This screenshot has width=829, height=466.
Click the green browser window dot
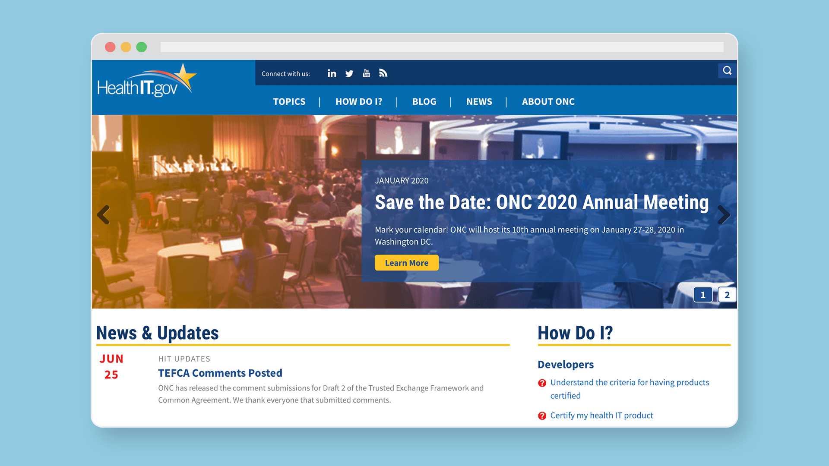pyautogui.click(x=142, y=47)
